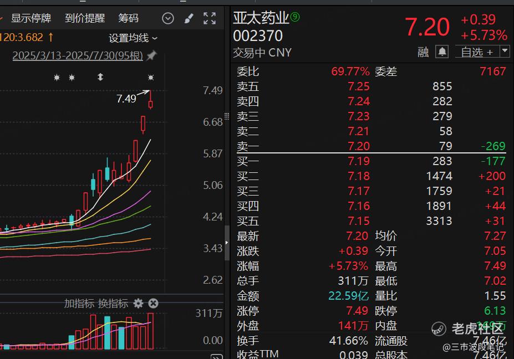Open the circled down-arrow menu icon

[168, 18]
